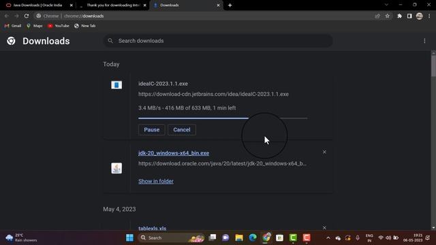Open Chrome three-dot menu
This screenshot has width=436, height=245.
click(429, 16)
